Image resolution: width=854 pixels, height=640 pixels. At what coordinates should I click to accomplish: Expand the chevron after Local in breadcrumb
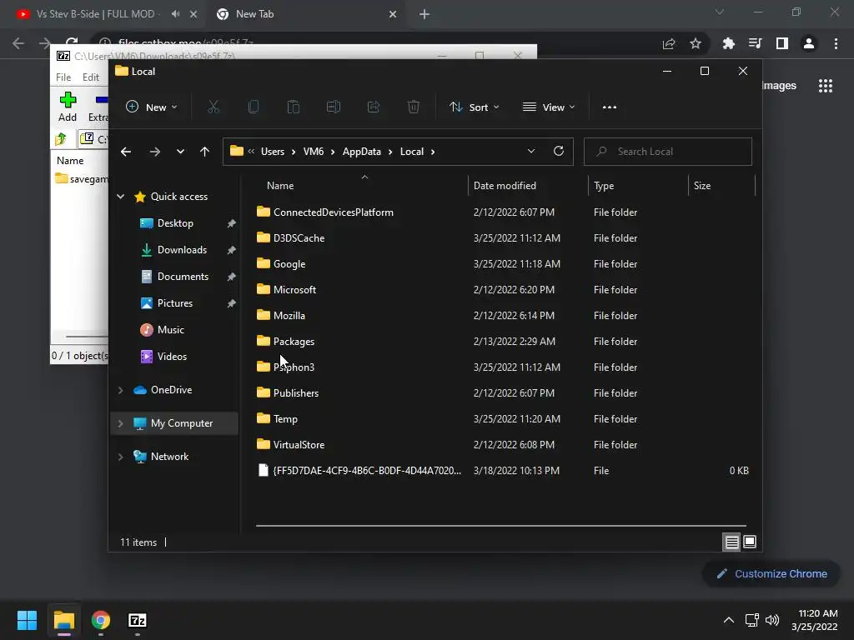coord(433,152)
